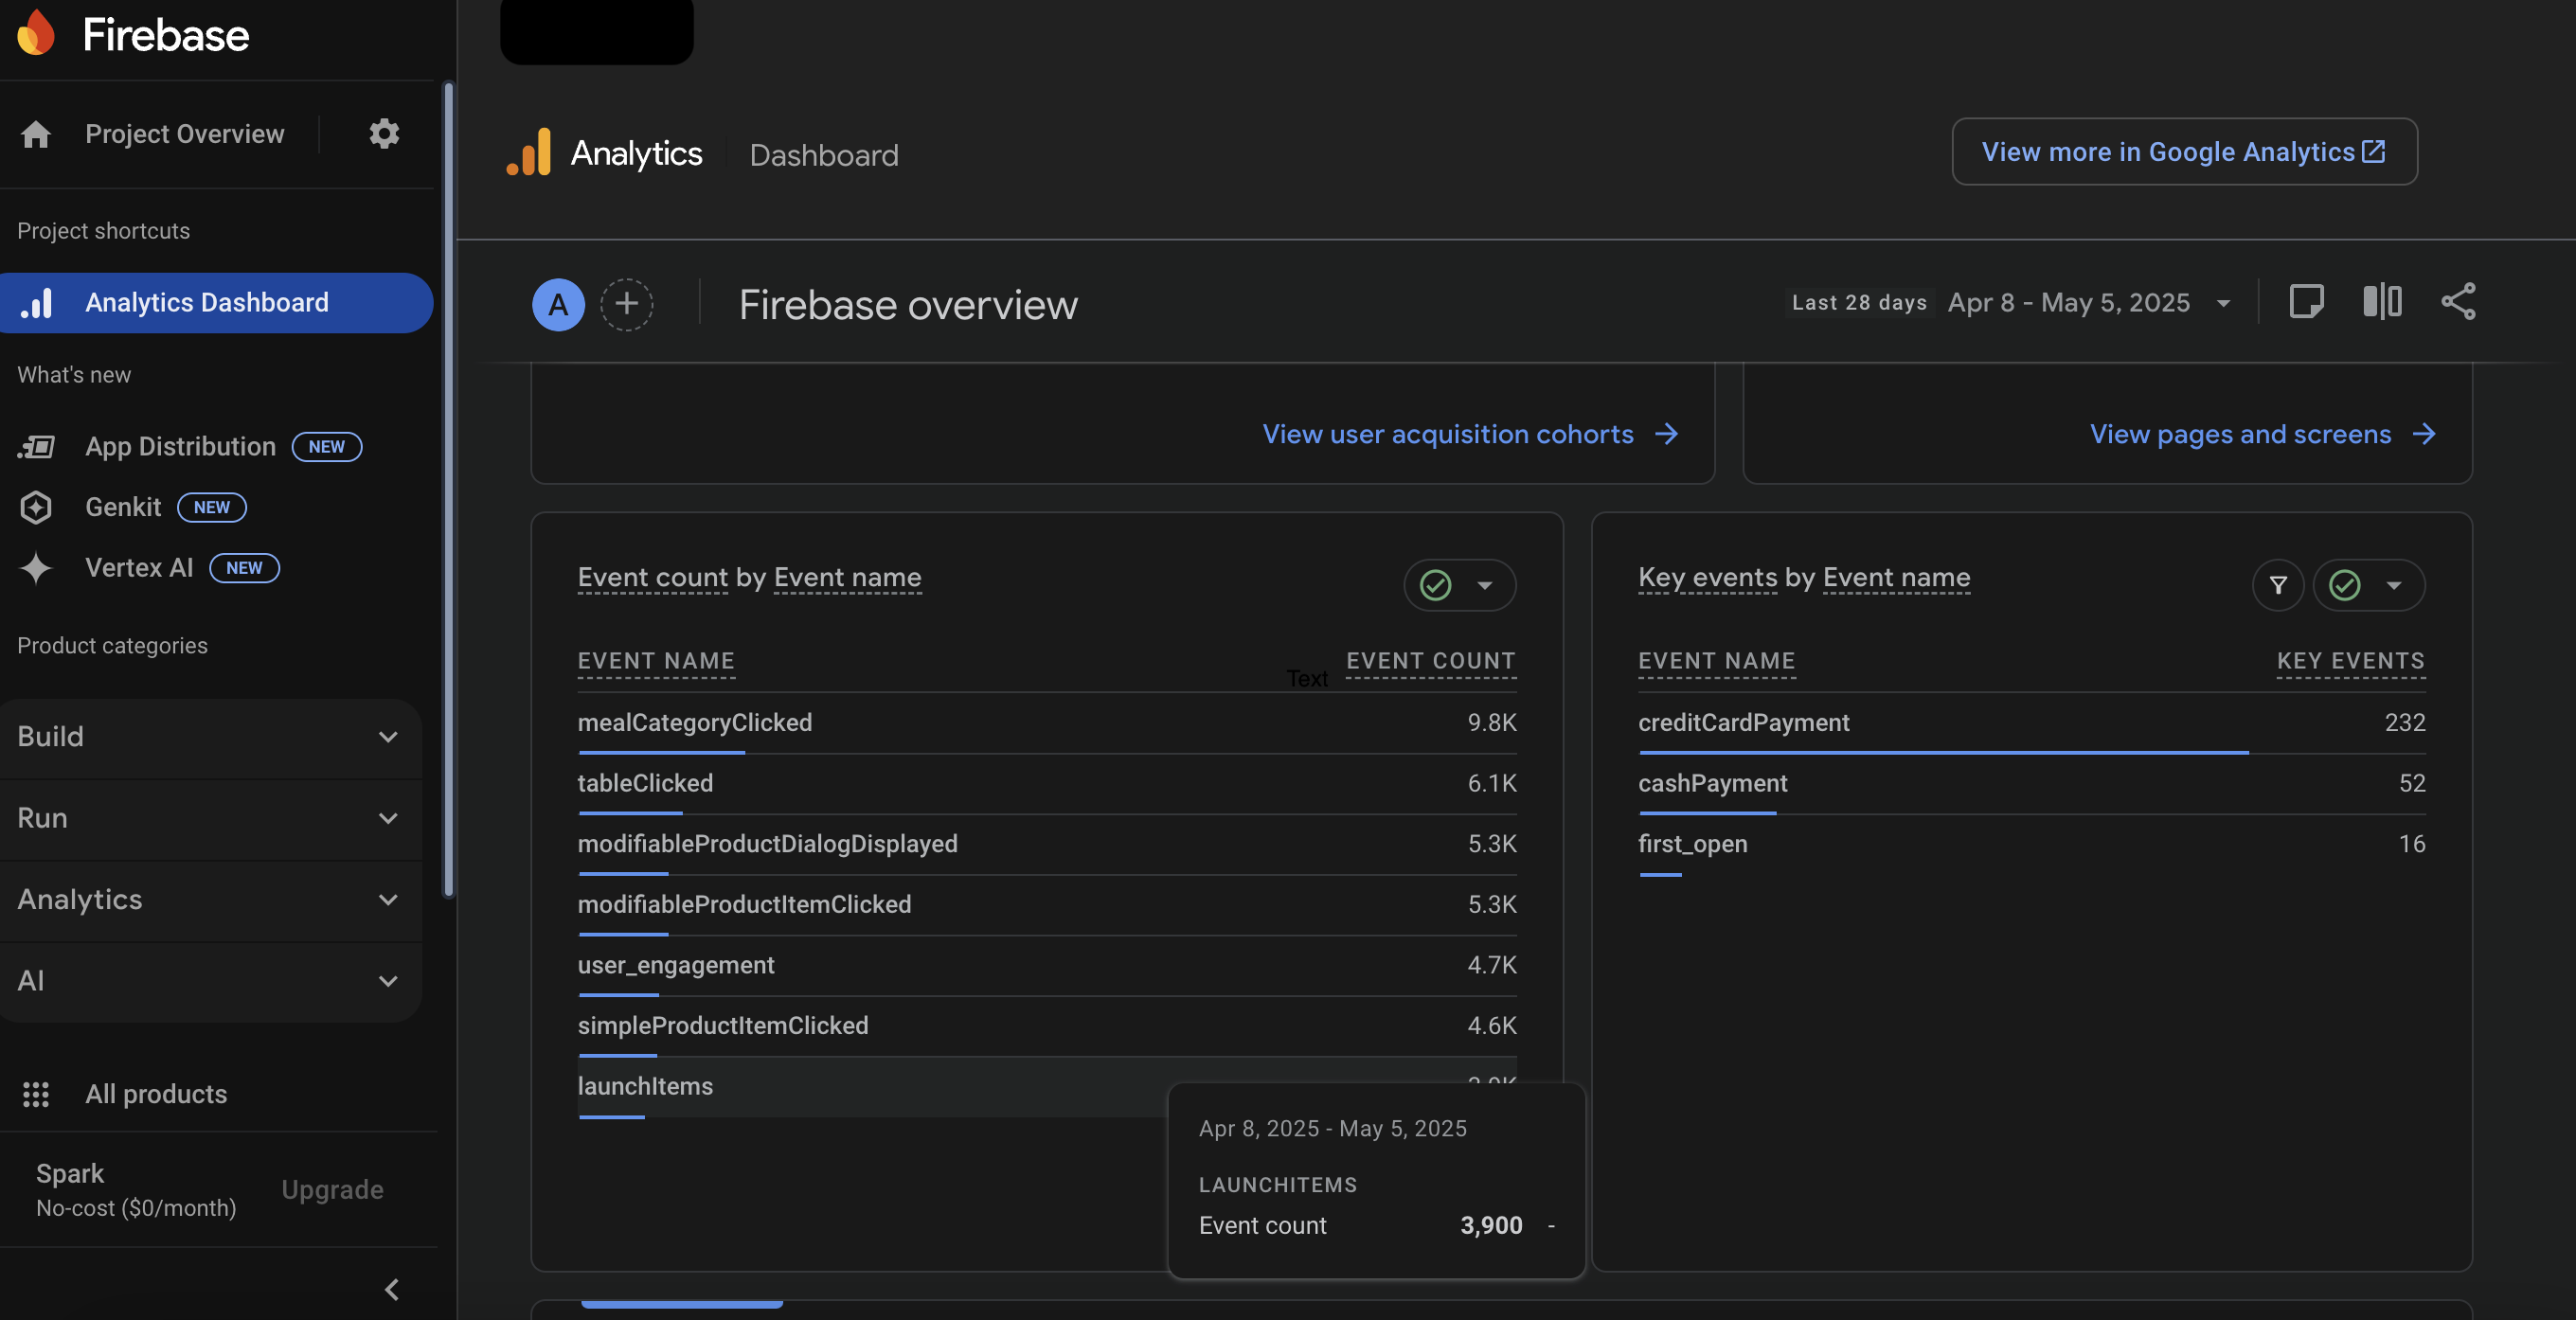Click the creditCardPayment key event row
The height and width of the screenshot is (1320, 2576).
[x=2031, y=723]
